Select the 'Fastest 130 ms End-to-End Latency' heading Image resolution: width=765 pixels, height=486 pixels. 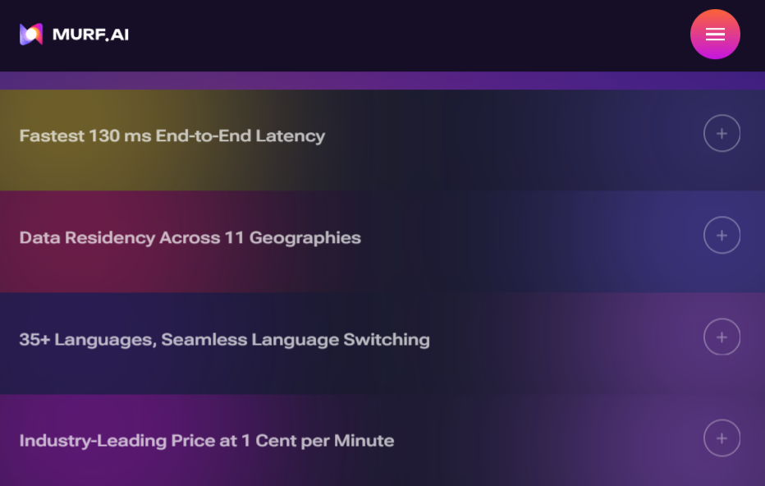172,136
